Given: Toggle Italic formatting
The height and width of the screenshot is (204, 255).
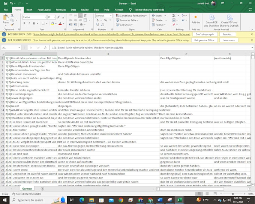Looking at the screenshot, I should tap(29, 23).
